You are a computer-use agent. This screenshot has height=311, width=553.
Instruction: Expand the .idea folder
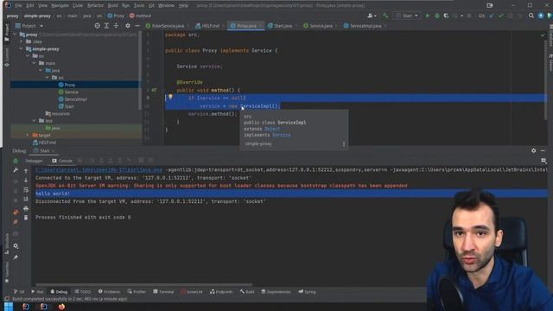[x=21, y=41]
